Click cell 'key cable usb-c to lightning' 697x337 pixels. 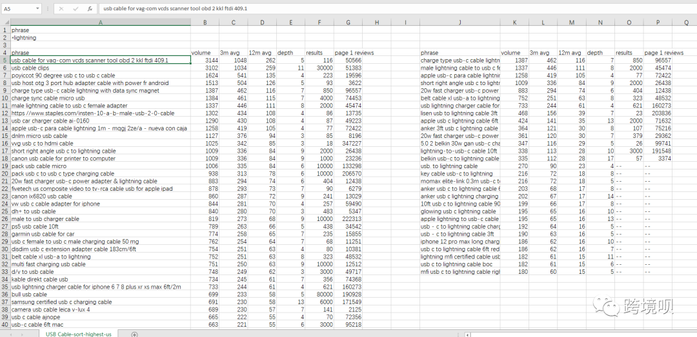pyautogui.click(x=460, y=173)
